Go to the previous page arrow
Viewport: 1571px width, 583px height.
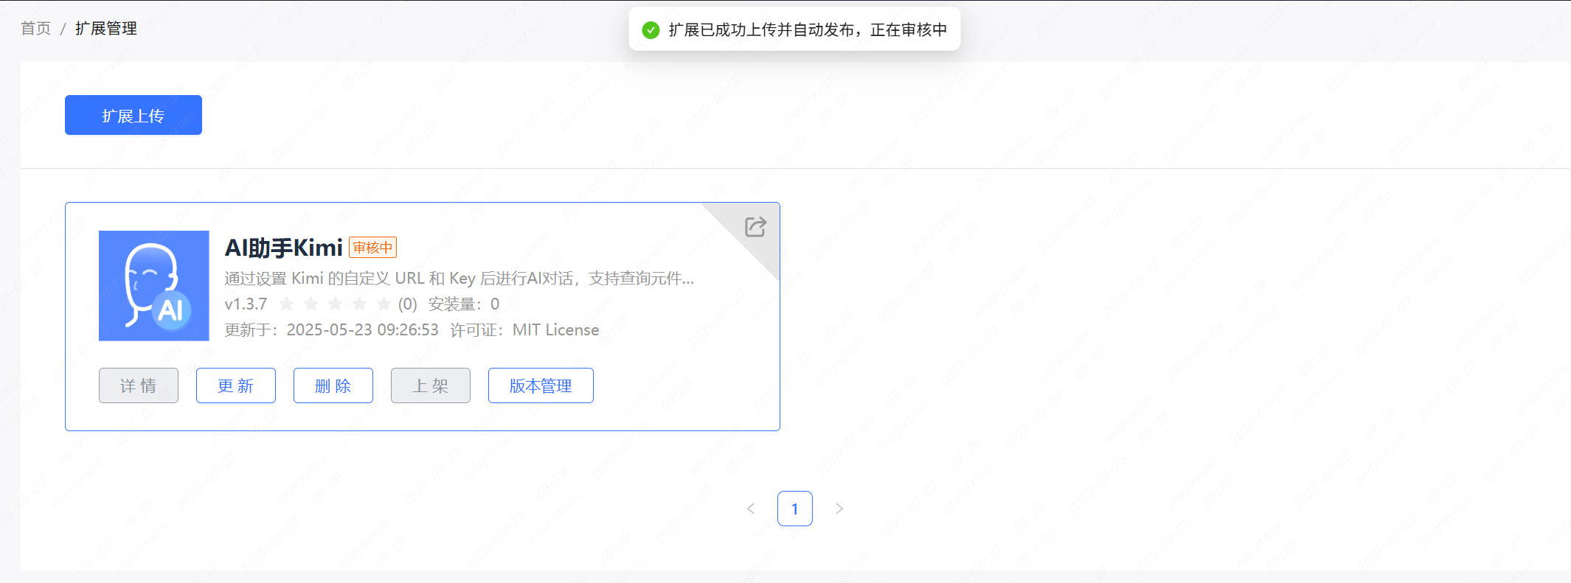coord(751,509)
